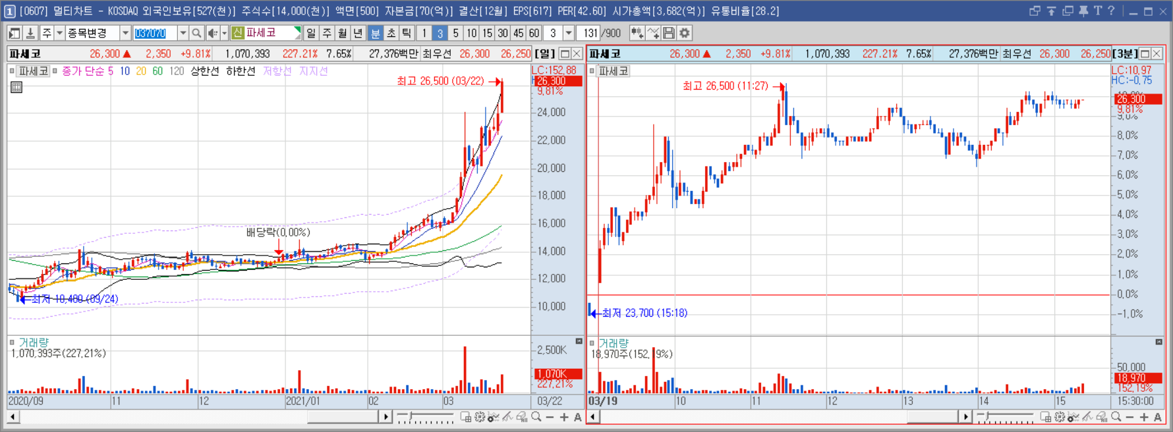The height and width of the screenshot is (432, 1173).
Task: Click the bar count field showing 131
Action: [x=589, y=33]
